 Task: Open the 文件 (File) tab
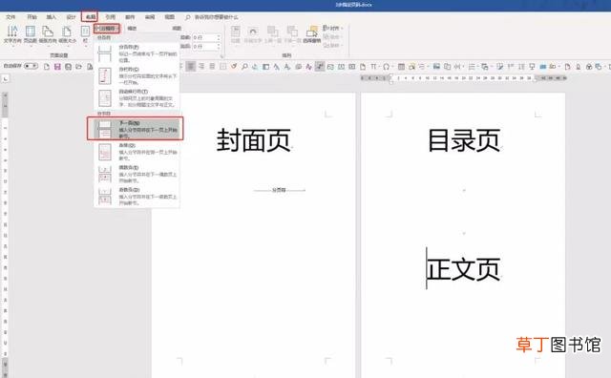tap(11, 17)
